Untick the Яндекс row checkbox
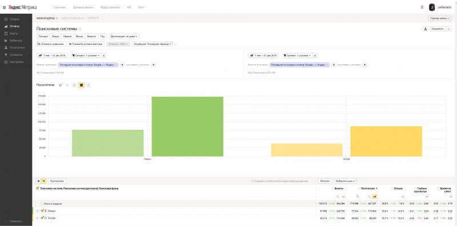This screenshot has width=457, height=226. tap(42, 211)
